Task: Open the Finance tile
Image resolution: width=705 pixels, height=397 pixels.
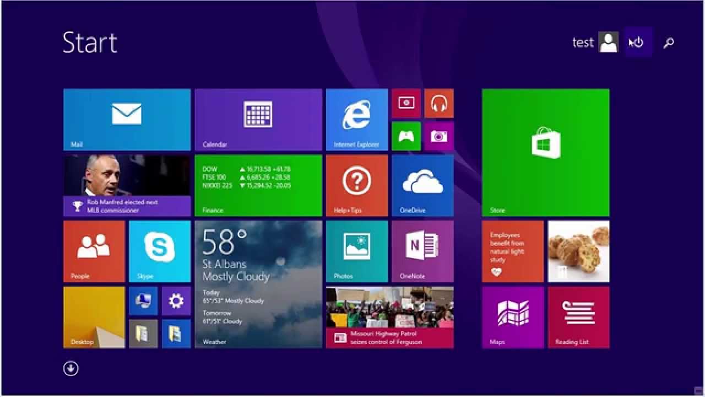Action: click(258, 185)
